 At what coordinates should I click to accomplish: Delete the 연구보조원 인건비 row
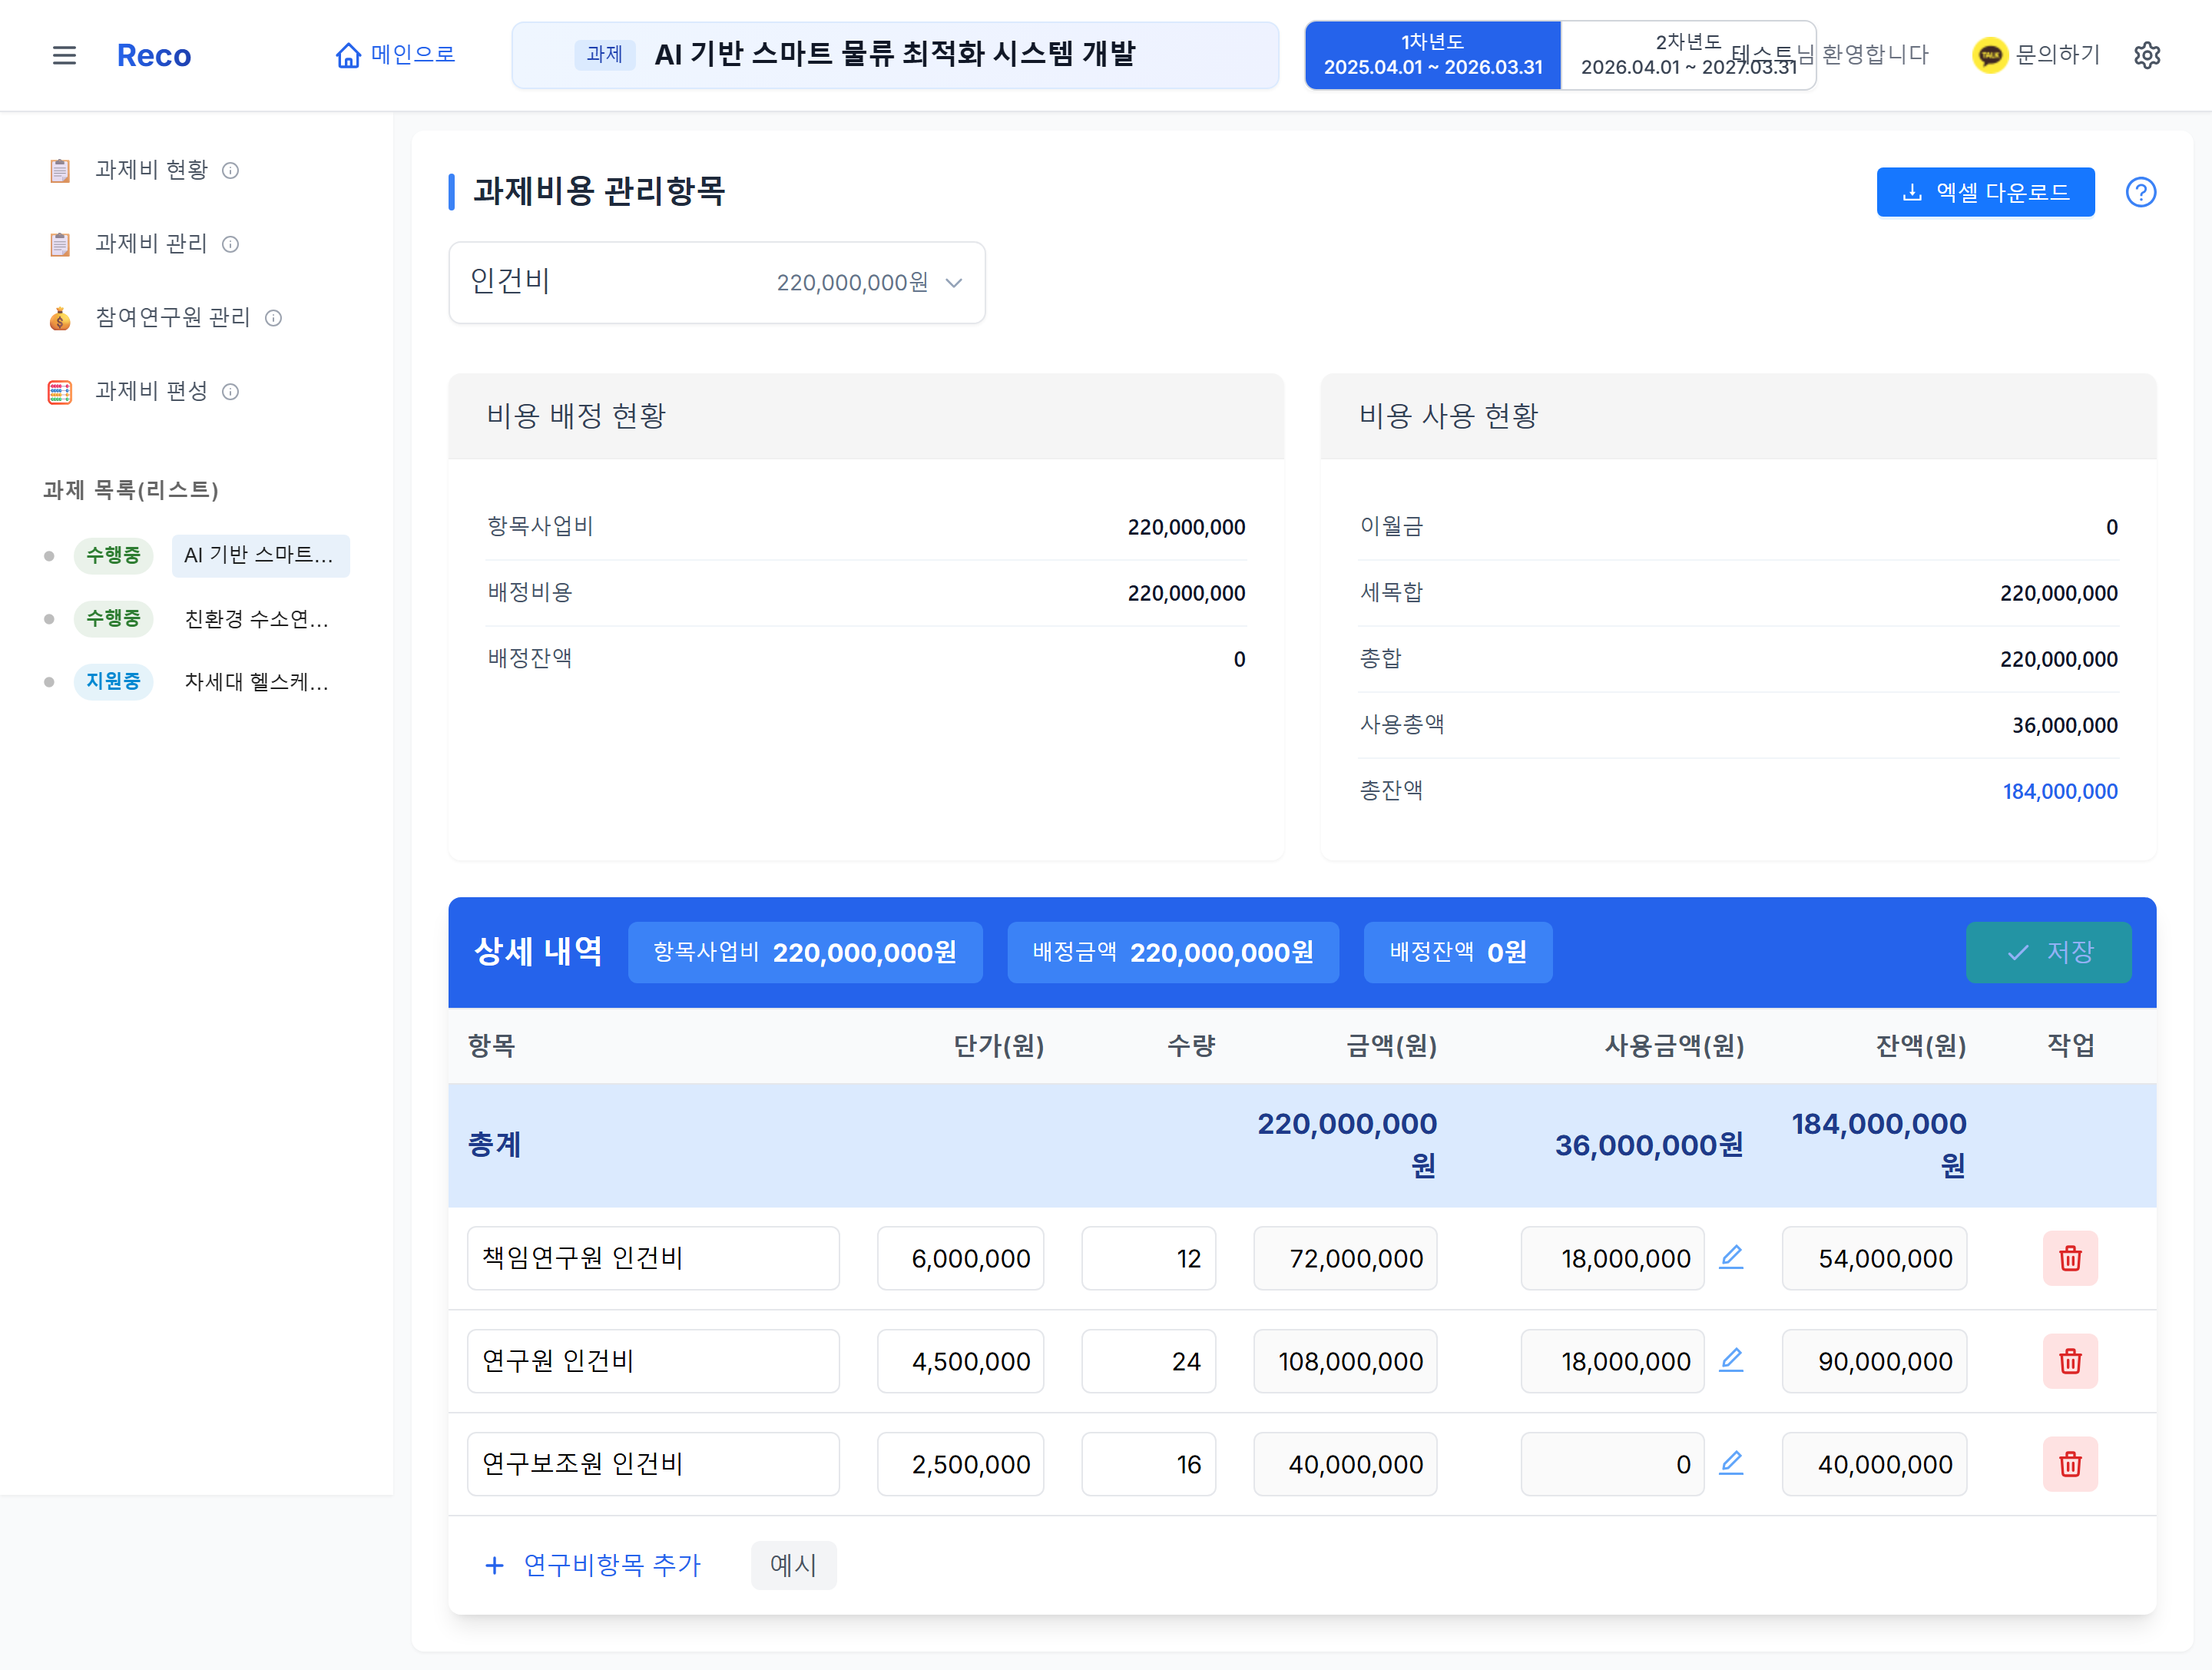pyautogui.click(x=2070, y=1464)
